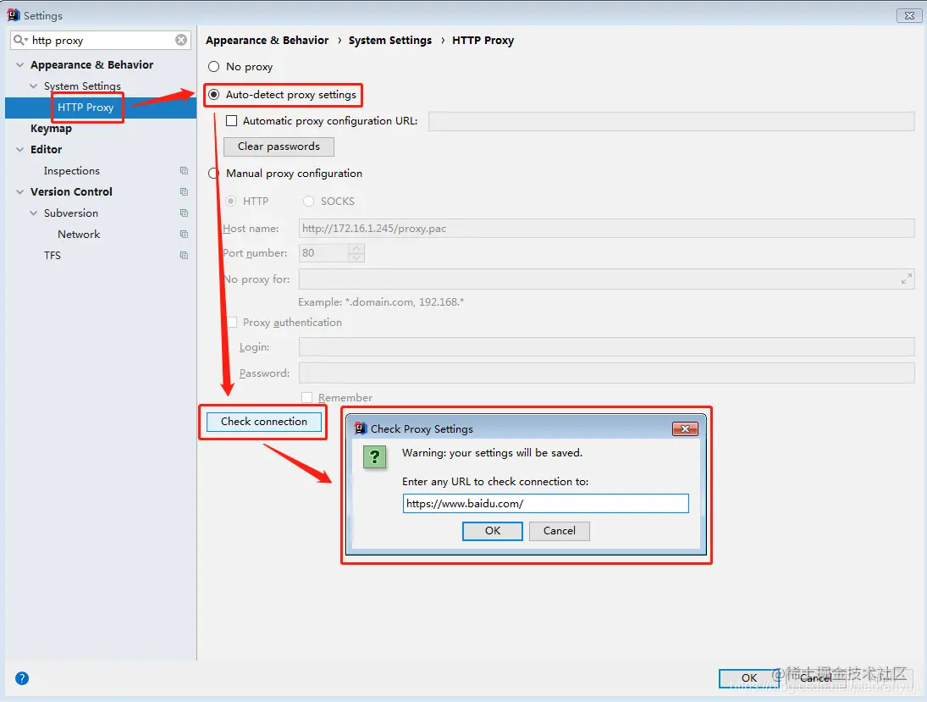This screenshot has height=702, width=927.
Task: Increase the port number with up arrow
Action: 356,248
